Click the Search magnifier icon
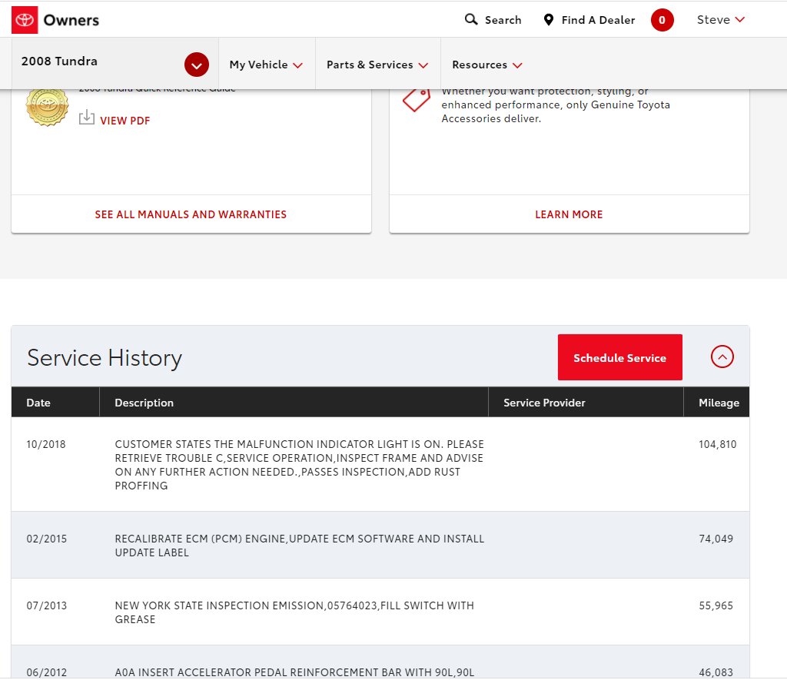The image size is (787, 680). pos(471,19)
